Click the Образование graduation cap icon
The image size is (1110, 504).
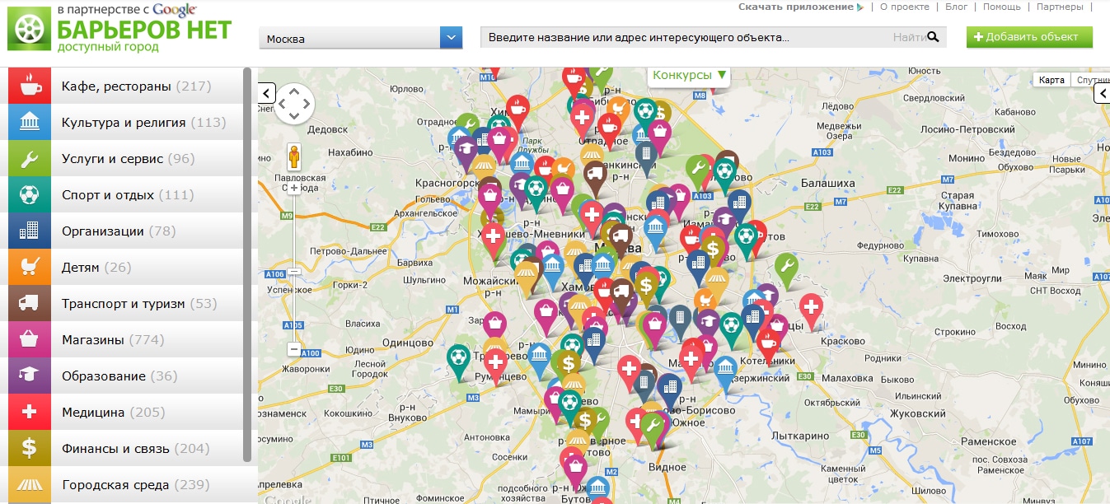(x=30, y=376)
